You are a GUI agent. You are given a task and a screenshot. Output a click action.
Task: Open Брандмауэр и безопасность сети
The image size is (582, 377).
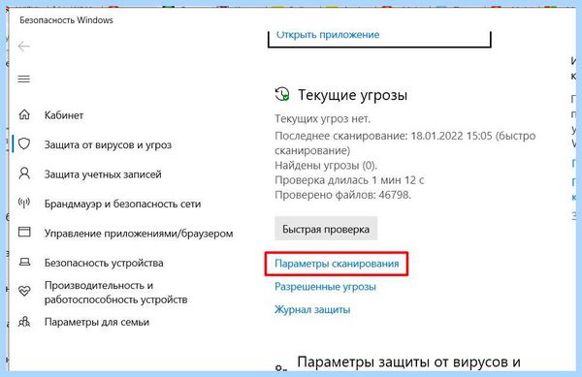pyautogui.click(x=122, y=204)
